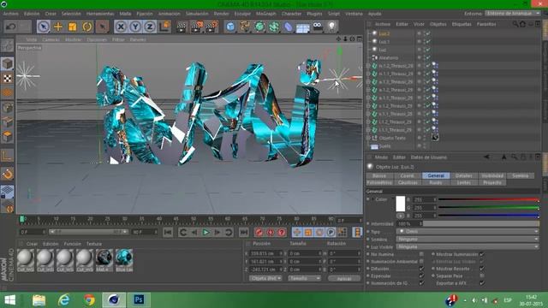Viewport: 548px width, 308px height.
Task: Open the Objeto (Rel) coordinate dropdown
Action: [265, 278]
